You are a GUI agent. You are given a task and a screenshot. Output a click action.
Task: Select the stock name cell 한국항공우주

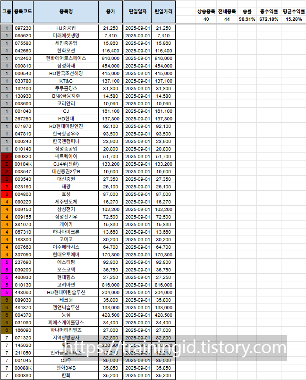pyautogui.click(x=66, y=134)
